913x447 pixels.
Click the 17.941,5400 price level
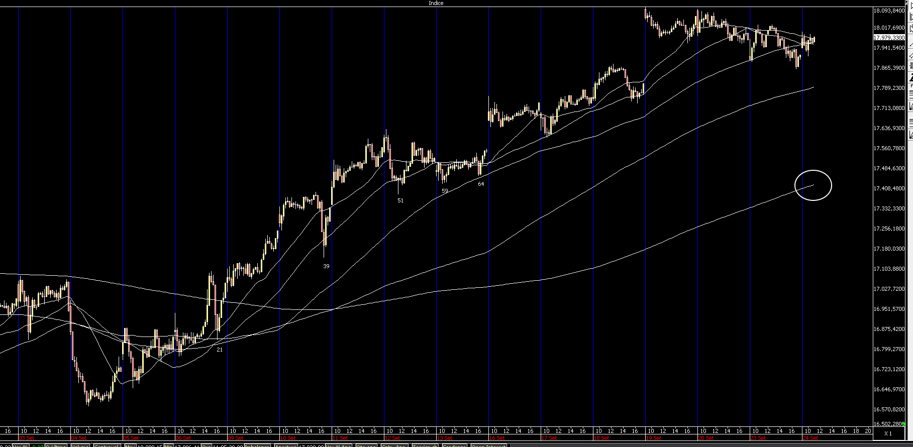pos(889,48)
